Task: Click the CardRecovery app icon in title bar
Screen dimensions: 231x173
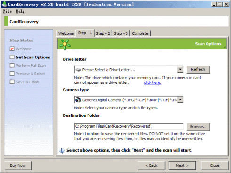Action: coord(4,4)
